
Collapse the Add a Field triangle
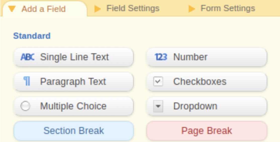coord(12,9)
